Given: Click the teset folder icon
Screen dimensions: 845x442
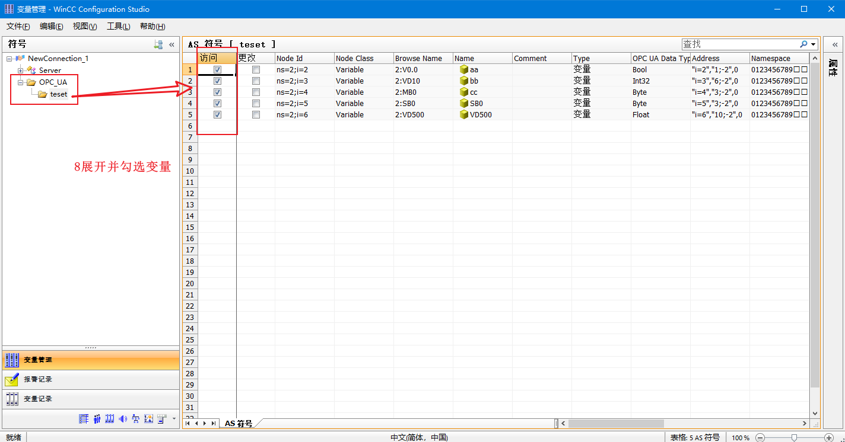Looking at the screenshot, I should point(43,94).
